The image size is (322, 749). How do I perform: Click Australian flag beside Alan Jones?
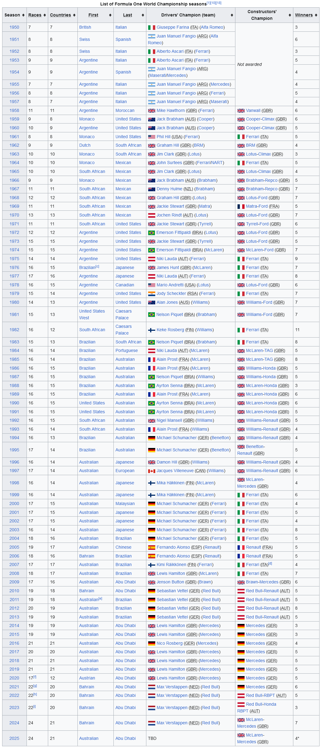[152, 303]
